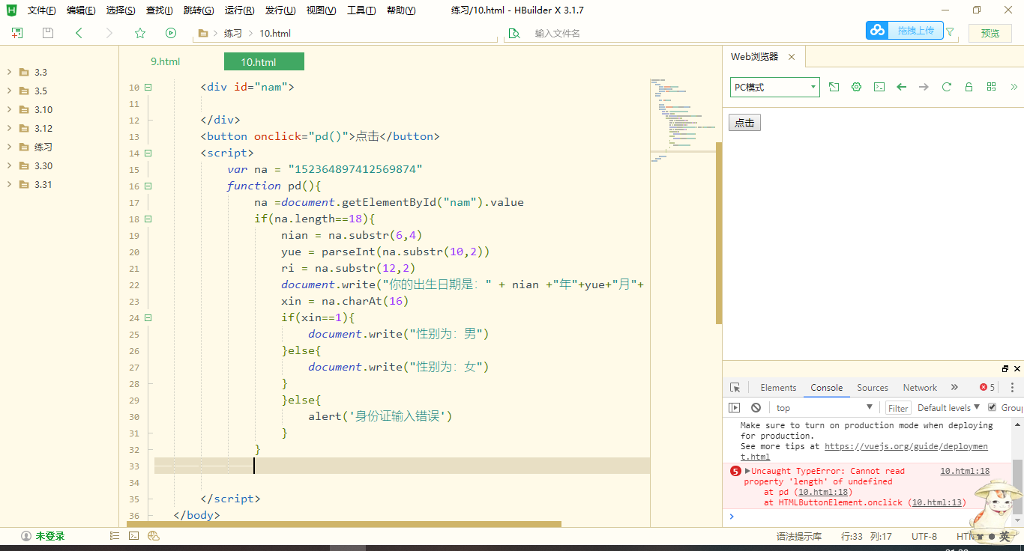The height and width of the screenshot is (551, 1024).
Task: Switch to devtools Network tab
Action: (x=920, y=388)
